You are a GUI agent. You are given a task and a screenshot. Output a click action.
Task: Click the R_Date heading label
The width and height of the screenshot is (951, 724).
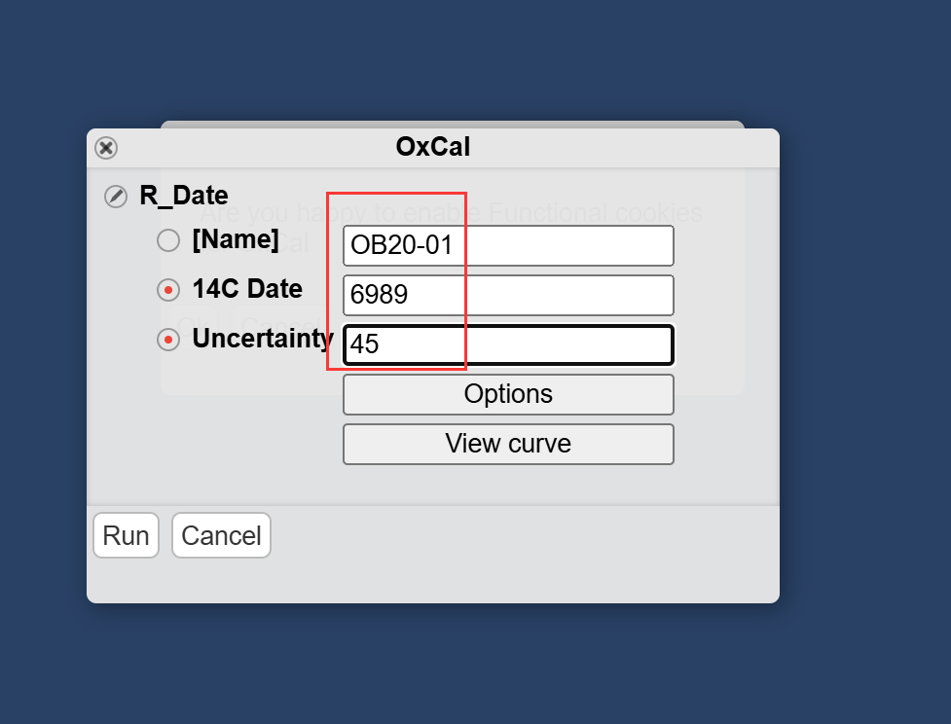184,195
